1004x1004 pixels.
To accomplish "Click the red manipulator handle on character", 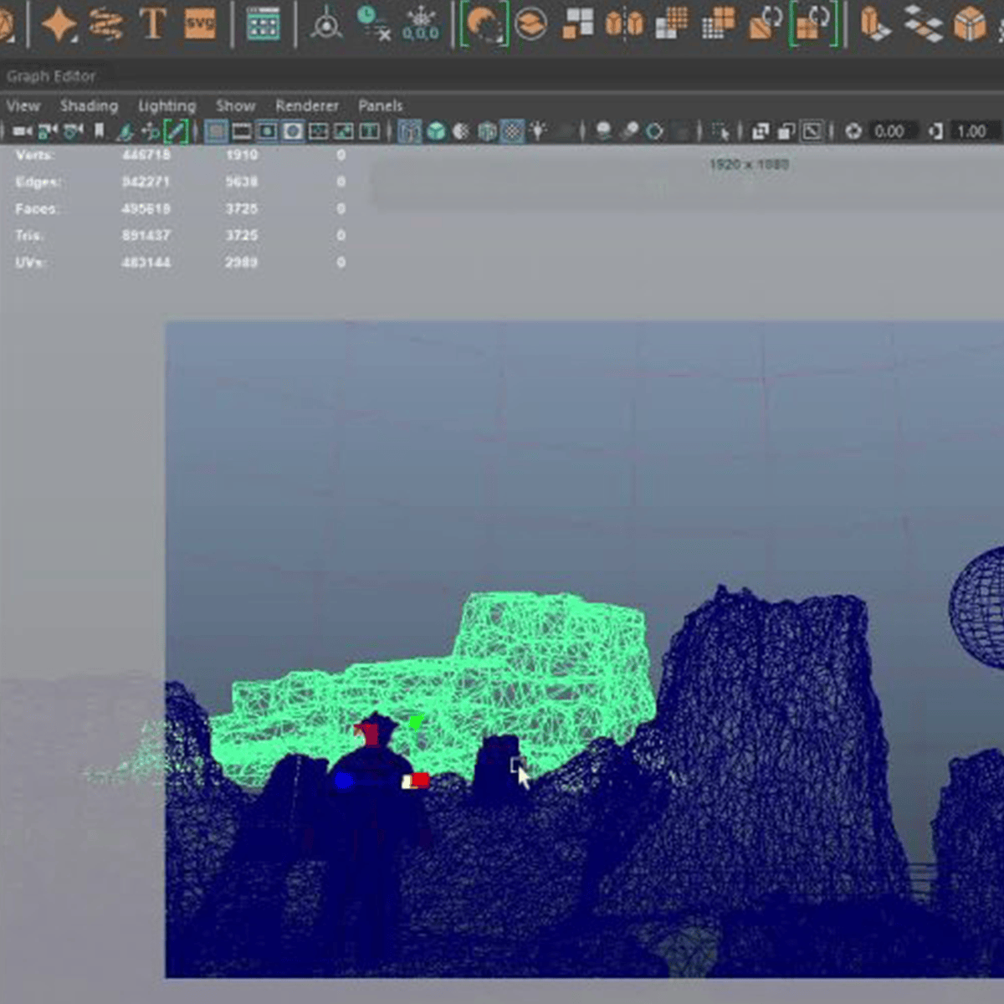I will [x=418, y=781].
